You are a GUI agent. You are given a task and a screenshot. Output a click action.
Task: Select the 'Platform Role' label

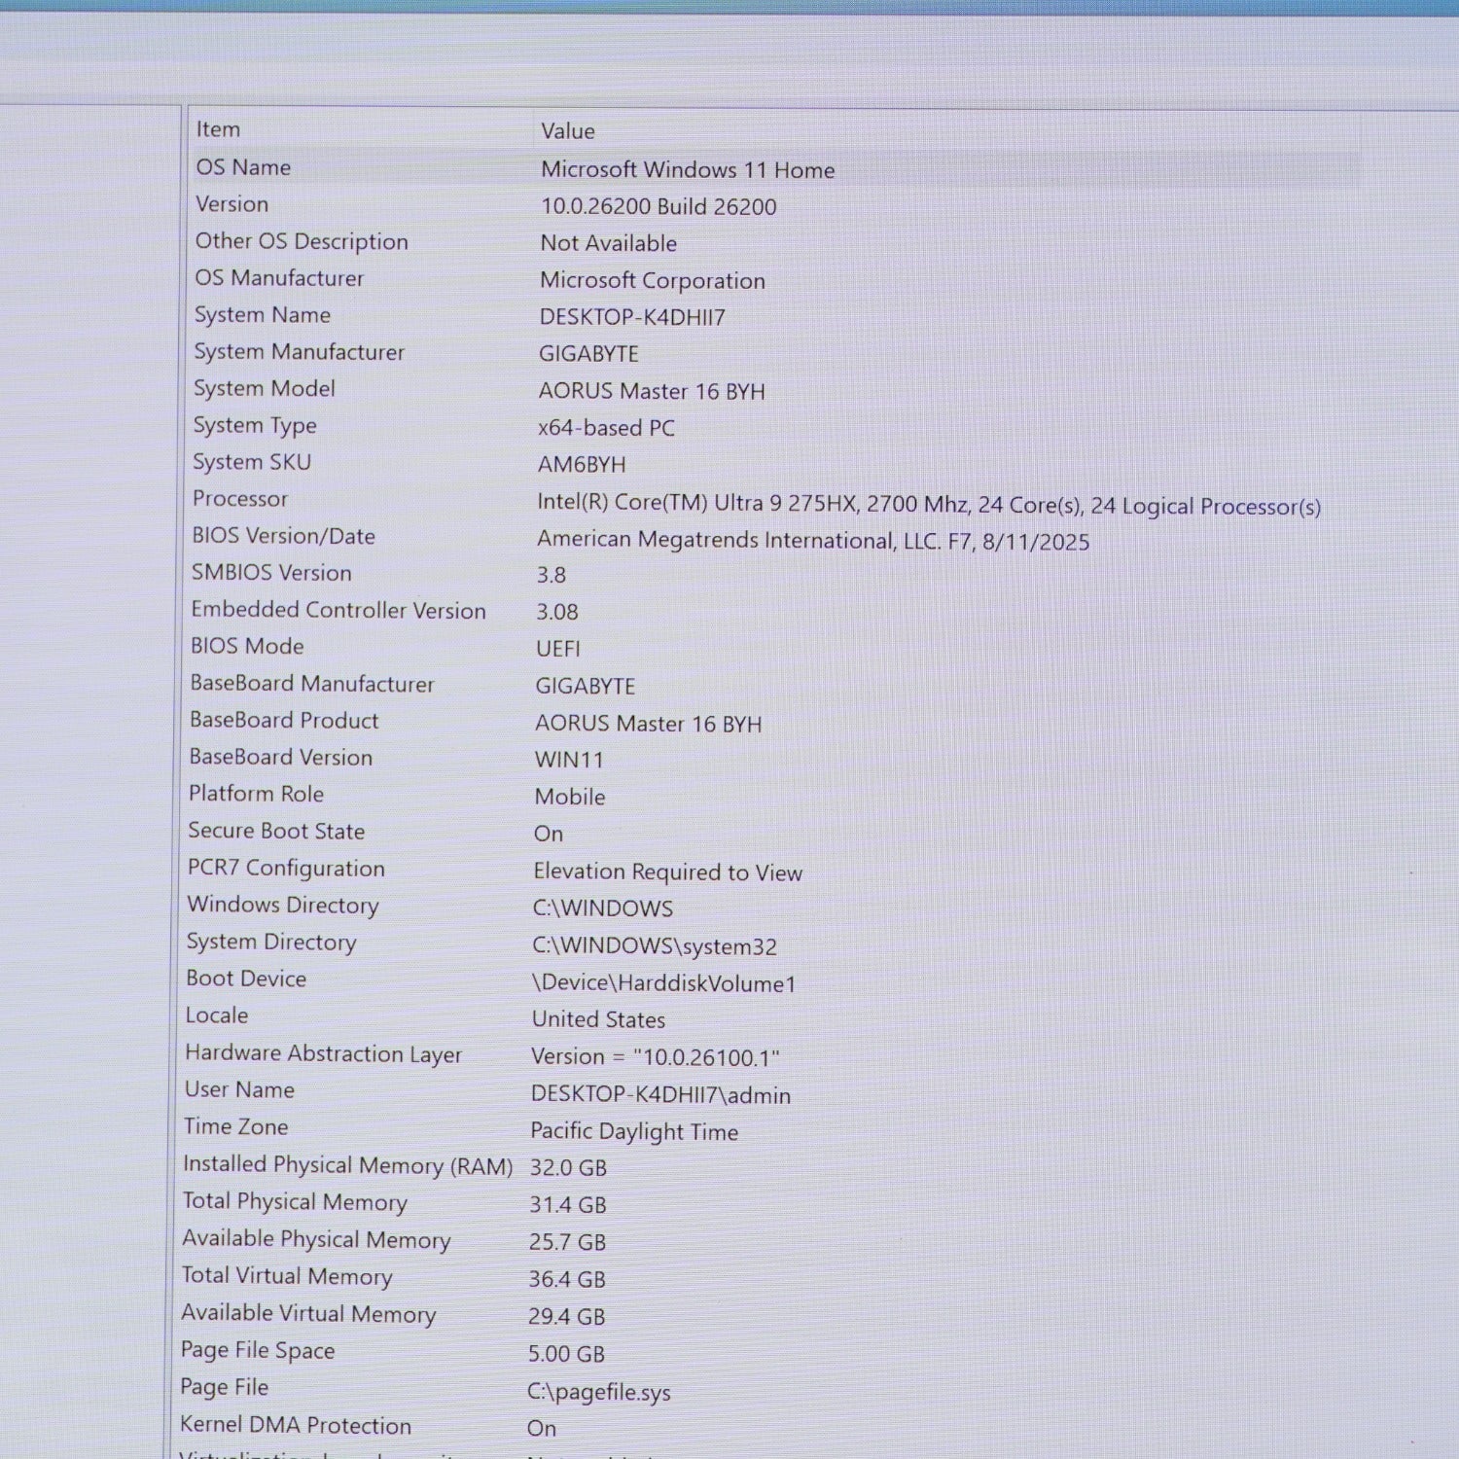256,794
